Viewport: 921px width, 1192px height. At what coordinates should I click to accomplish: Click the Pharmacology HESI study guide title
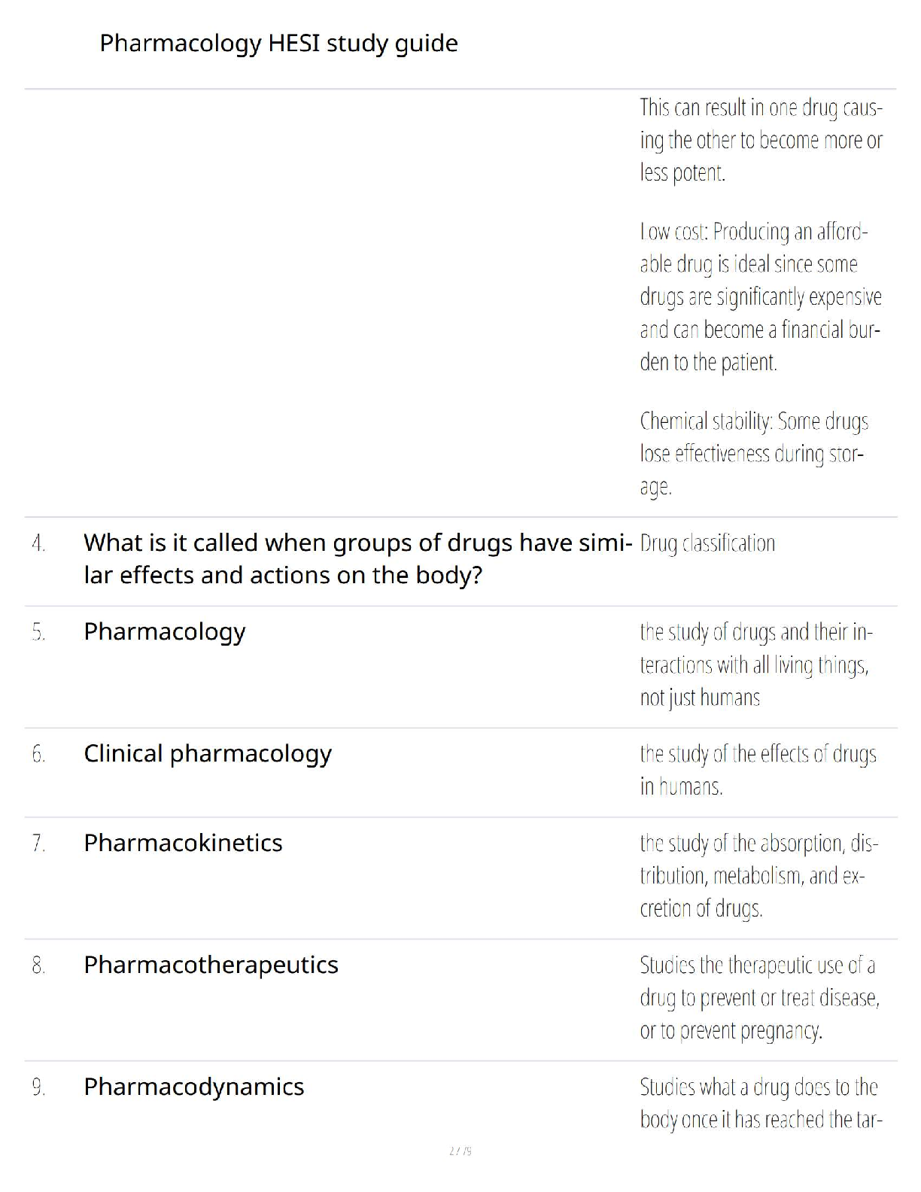(278, 44)
